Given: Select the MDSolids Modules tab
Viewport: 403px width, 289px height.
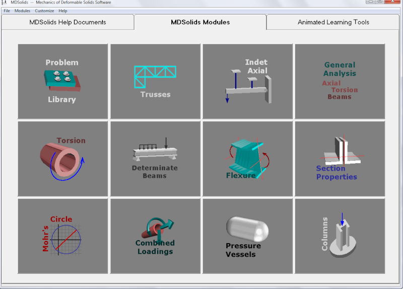Looking at the screenshot, I should (200, 22).
